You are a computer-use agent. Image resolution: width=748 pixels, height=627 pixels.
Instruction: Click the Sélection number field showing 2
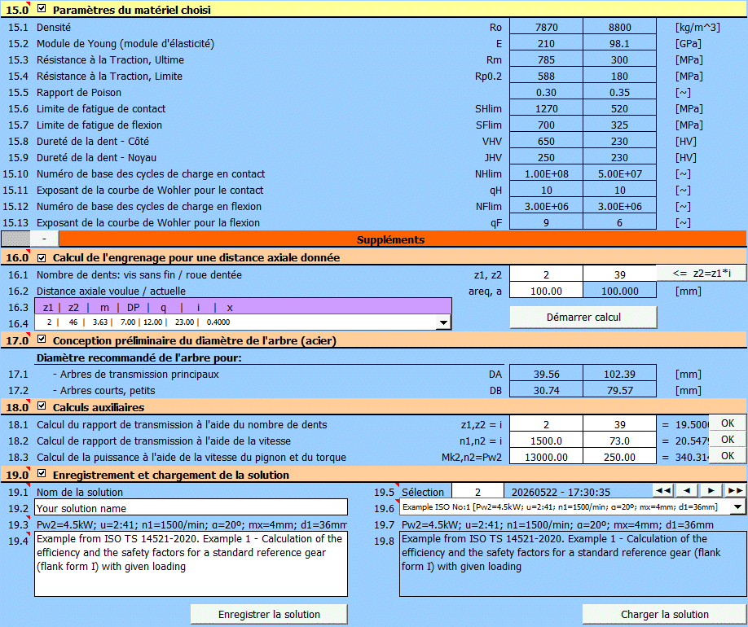477,492
